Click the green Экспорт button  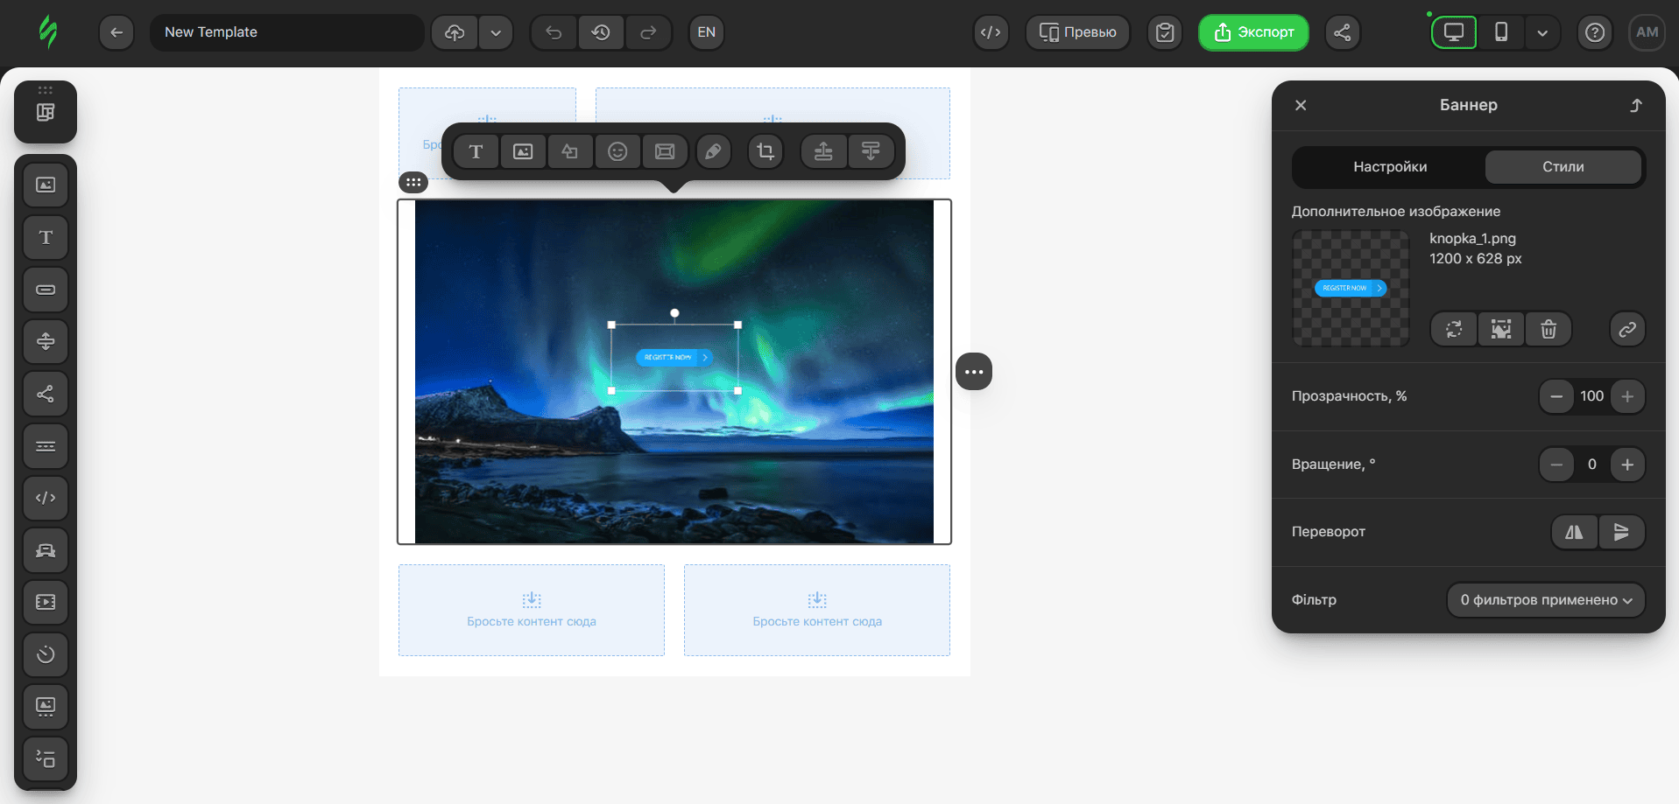pyautogui.click(x=1253, y=32)
